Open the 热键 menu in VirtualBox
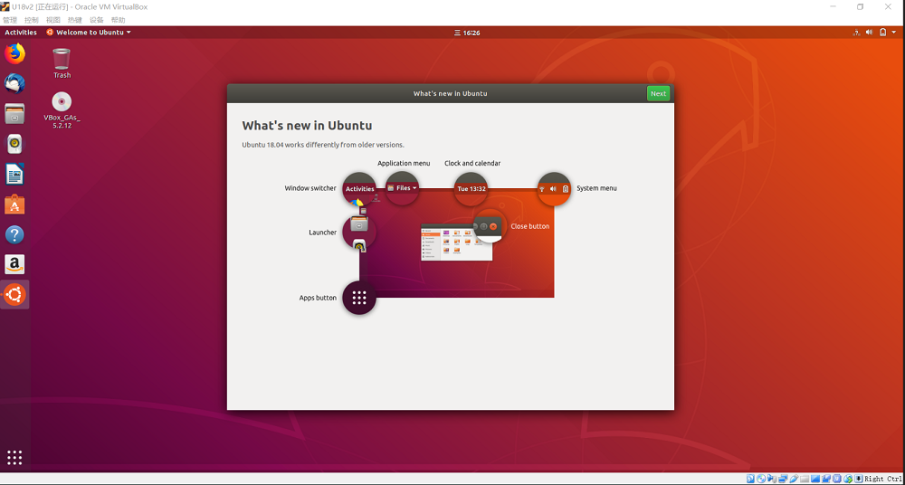The width and height of the screenshot is (905, 485). pos(74,20)
